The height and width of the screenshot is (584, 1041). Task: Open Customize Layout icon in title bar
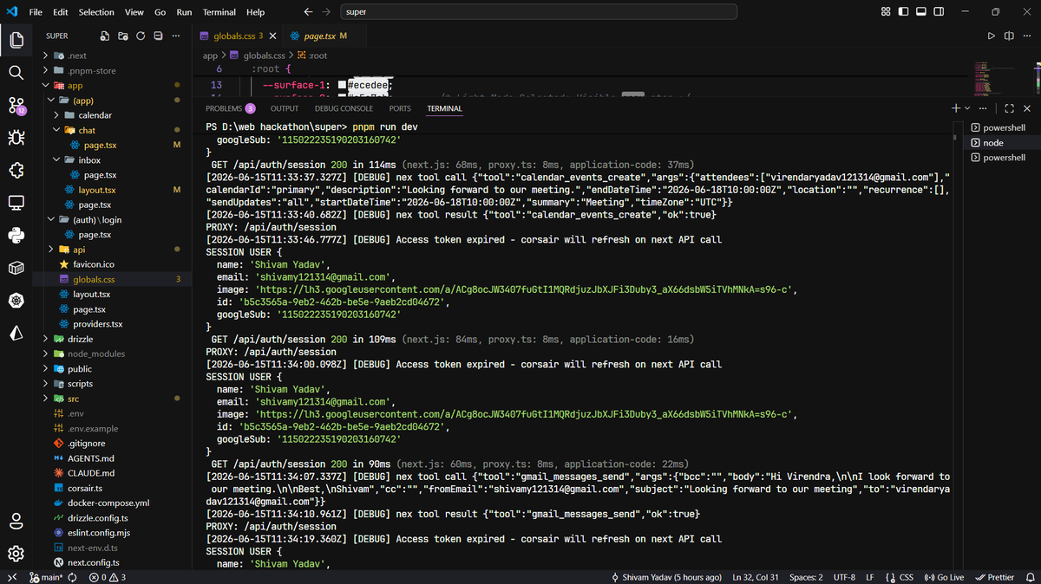(885, 12)
